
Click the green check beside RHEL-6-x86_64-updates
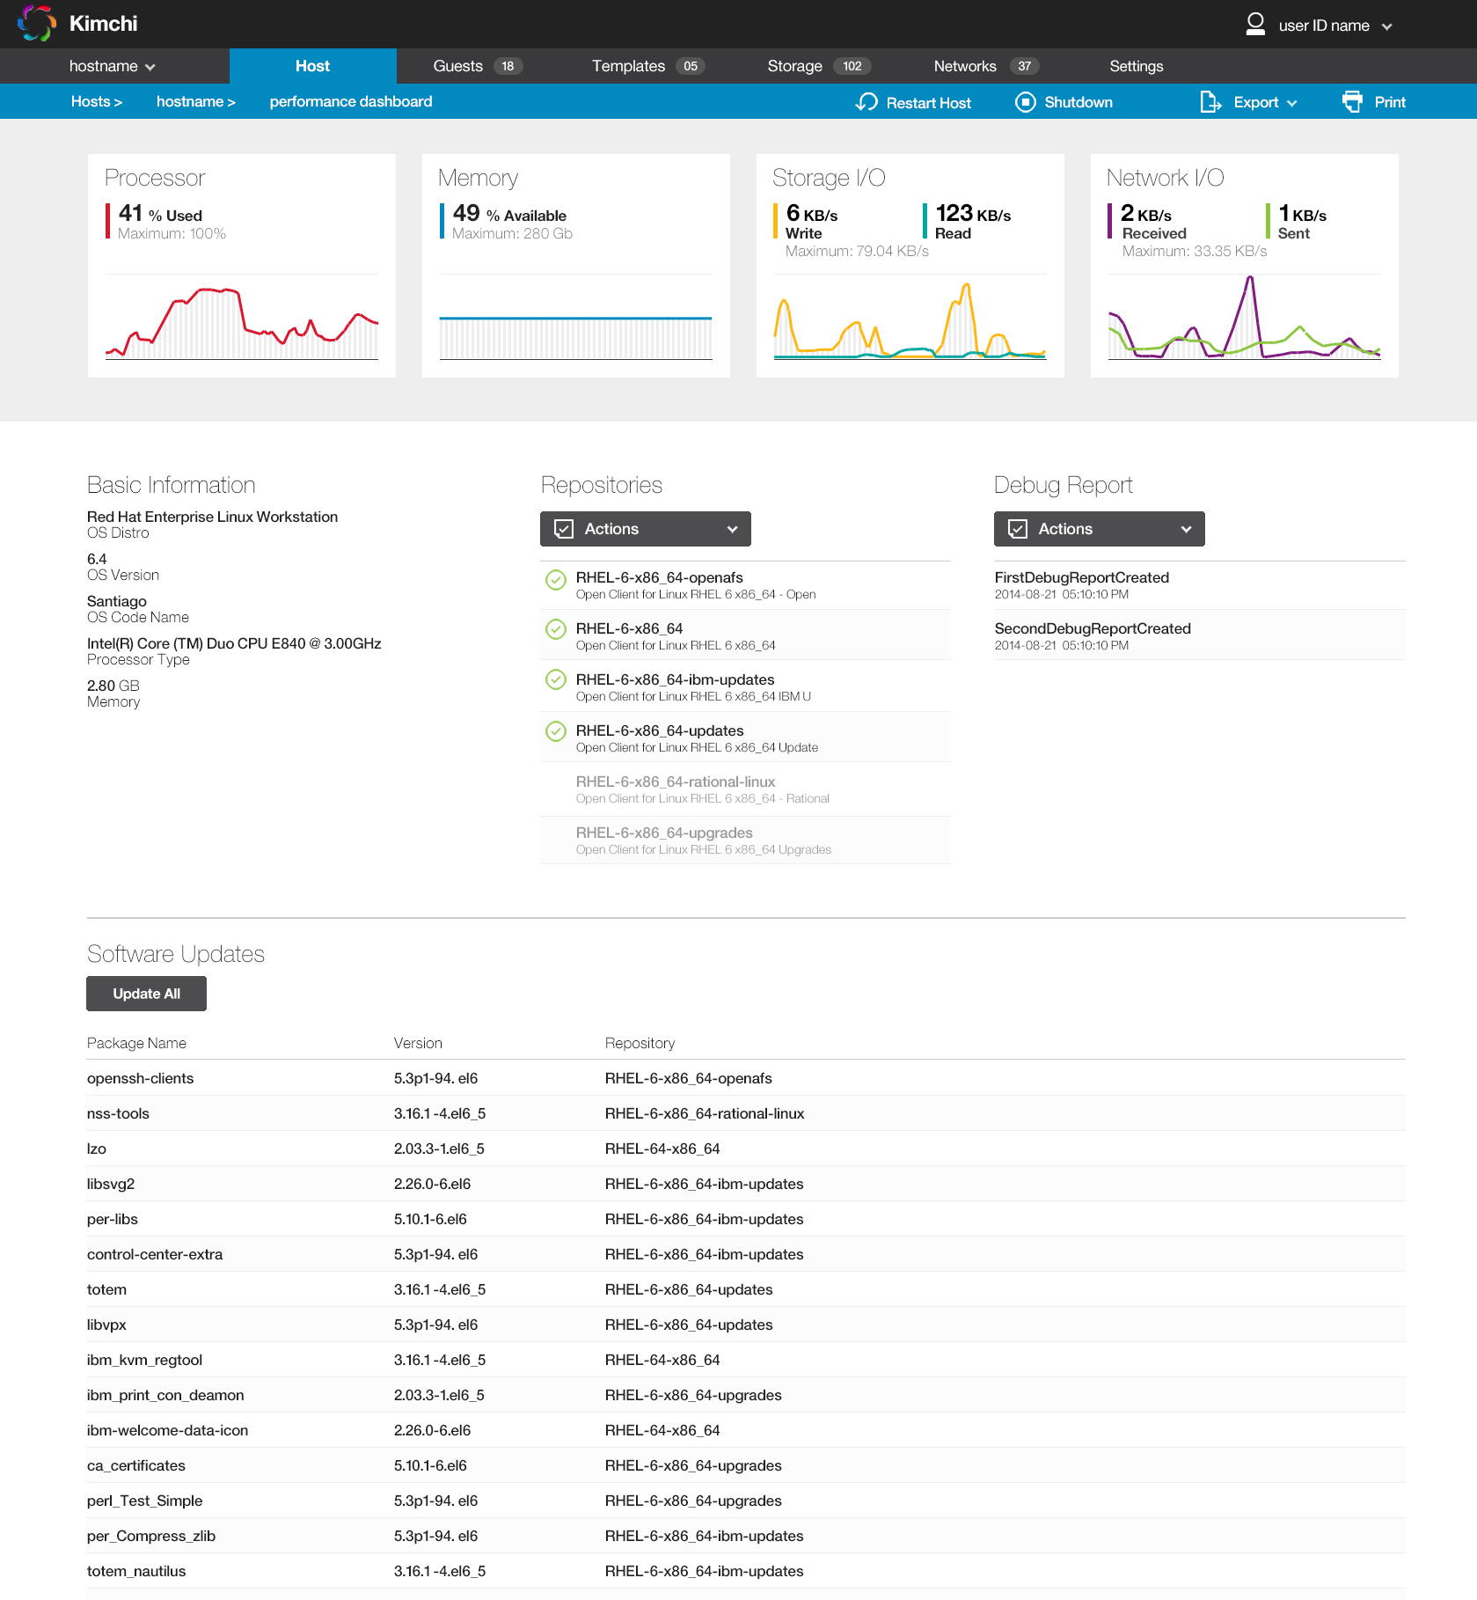(556, 730)
